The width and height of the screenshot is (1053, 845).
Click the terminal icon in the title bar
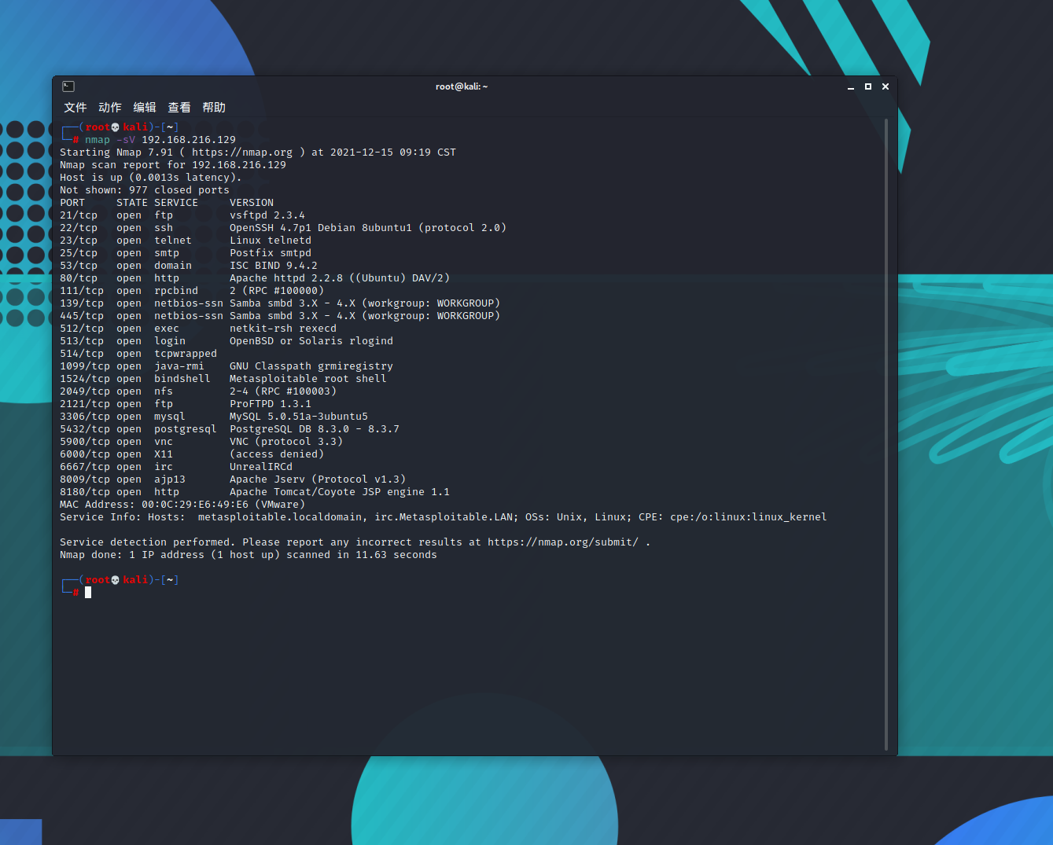(x=68, y=86)
